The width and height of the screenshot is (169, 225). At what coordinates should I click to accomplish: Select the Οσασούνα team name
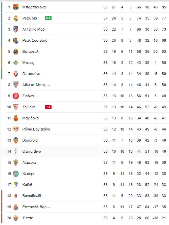(x=31, y=74)
